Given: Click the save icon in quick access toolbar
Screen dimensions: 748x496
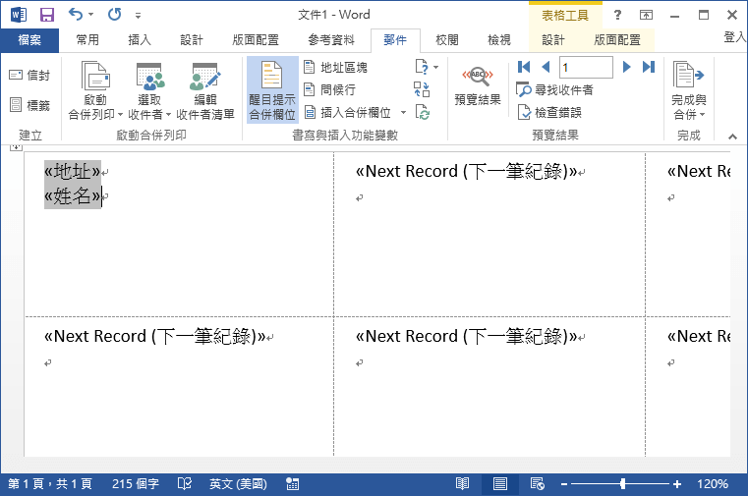Looking at the screenshot, I should point(46,15).
